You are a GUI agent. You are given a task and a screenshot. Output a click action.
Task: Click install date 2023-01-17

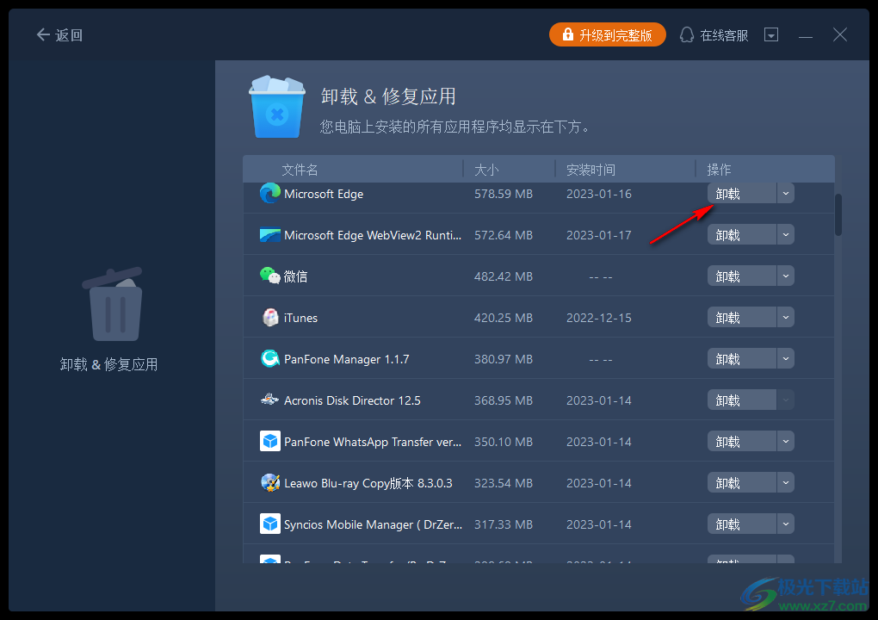[598, 235]
